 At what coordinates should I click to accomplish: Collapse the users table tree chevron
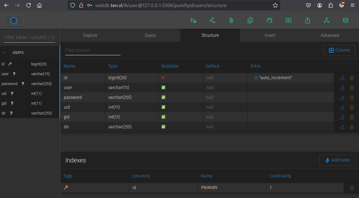point(4,52)
